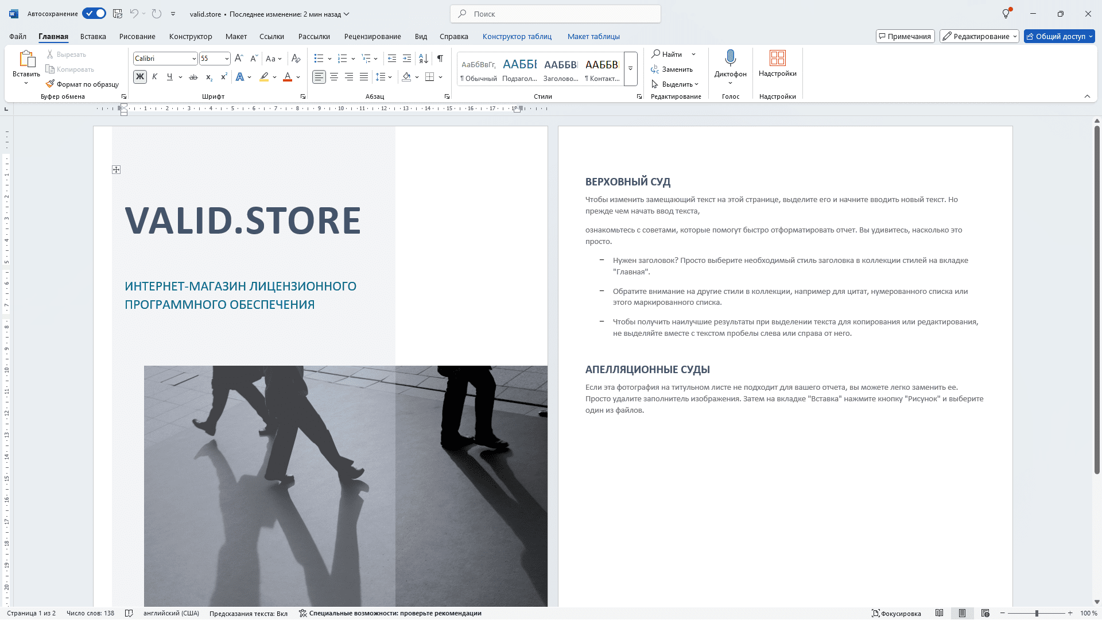The width and height of the screenshot is (1102, 620).
Task: Click the Диктофон microphone icon
Action: 730,59
